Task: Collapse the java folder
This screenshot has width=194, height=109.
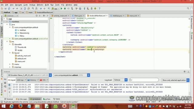Action: (x=7, y=25)
